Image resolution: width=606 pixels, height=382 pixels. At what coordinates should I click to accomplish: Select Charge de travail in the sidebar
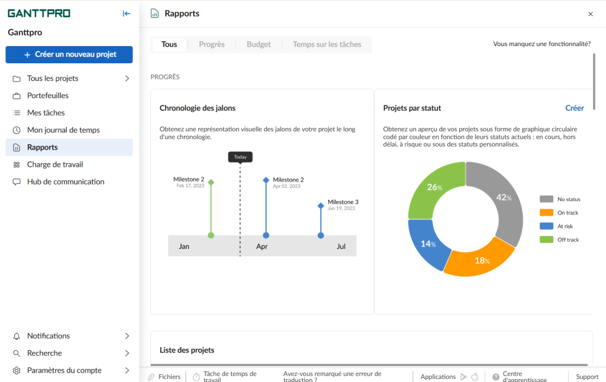56,164
